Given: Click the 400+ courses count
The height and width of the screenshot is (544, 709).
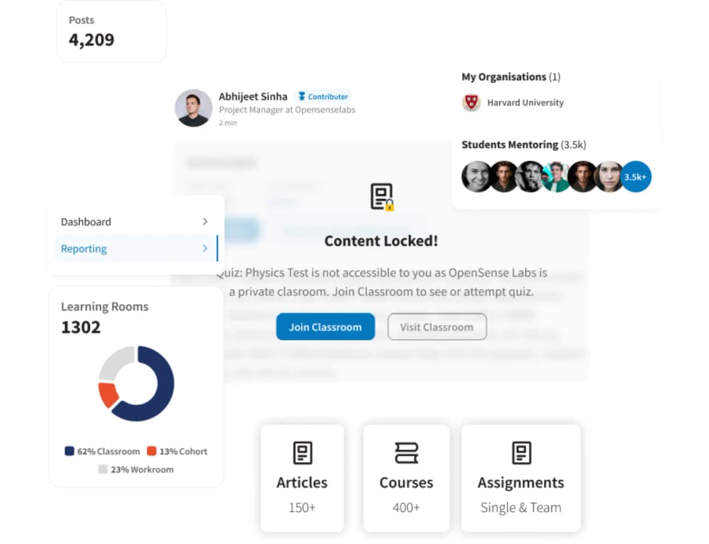Looking at the screenshot, I should [406, 507].
